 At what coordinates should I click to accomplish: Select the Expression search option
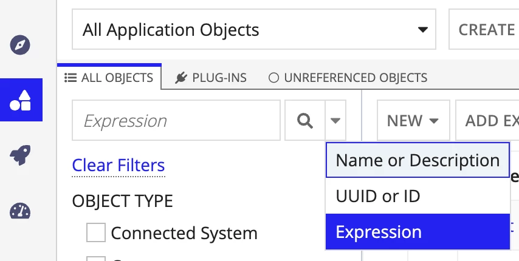point(418,232)
